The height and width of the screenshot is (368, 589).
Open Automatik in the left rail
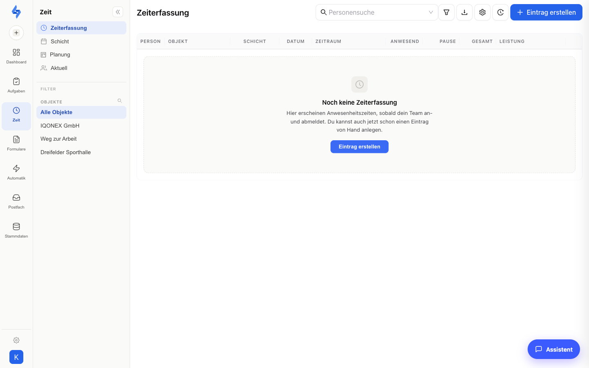click(x=16, y=173)
